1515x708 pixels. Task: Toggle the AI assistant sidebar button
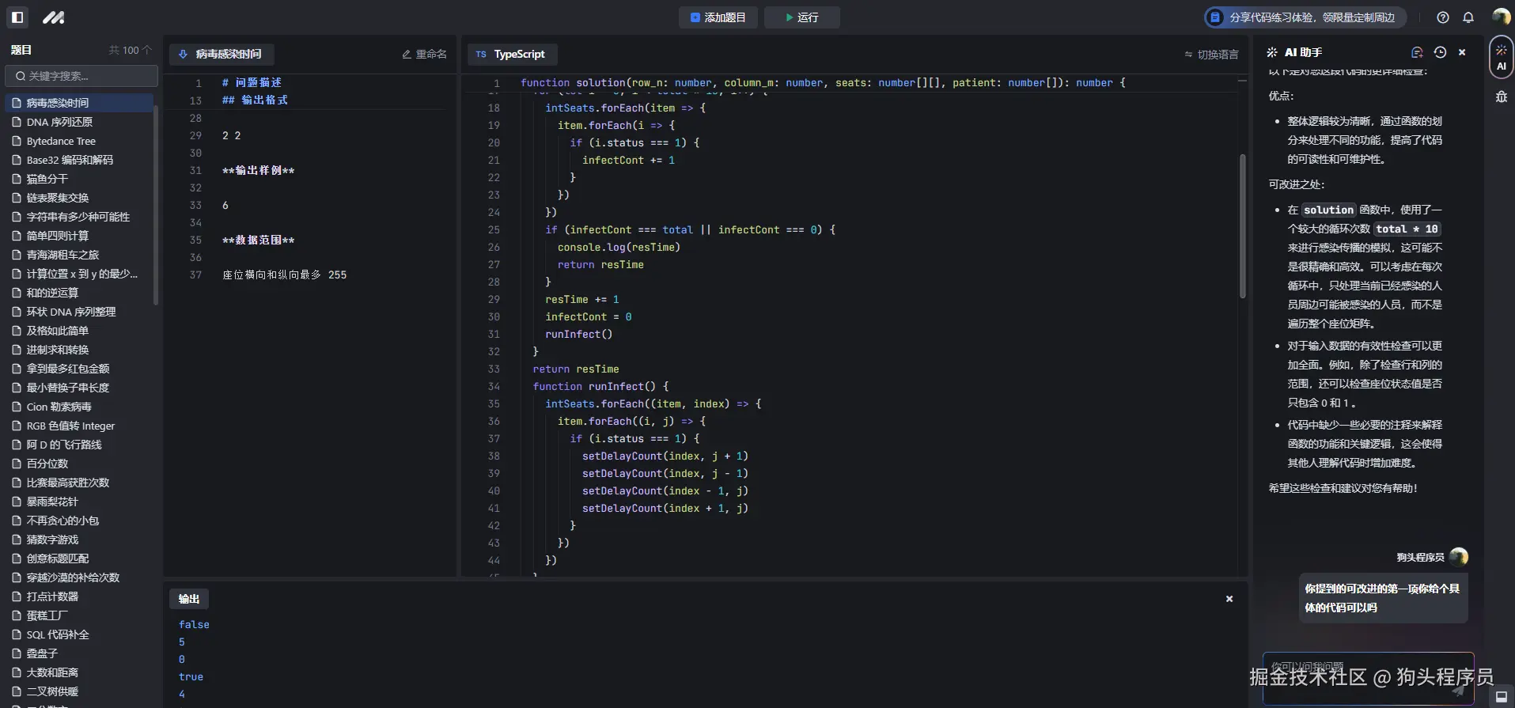(x=1501, y=57)
